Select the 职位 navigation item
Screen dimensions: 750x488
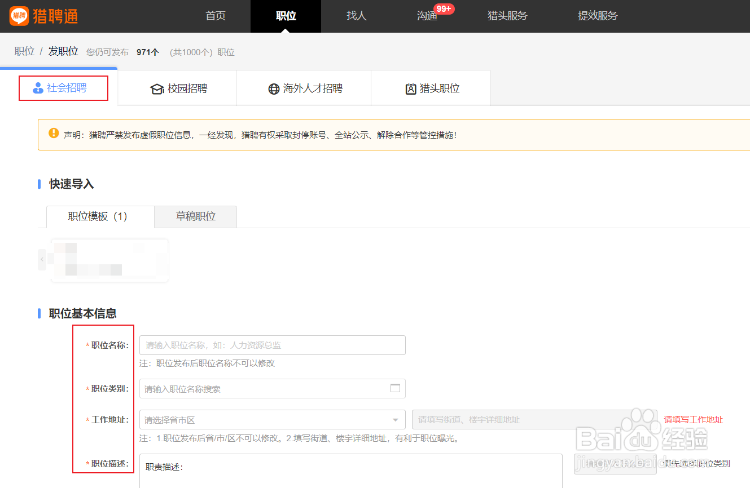[x=286, y=16]
